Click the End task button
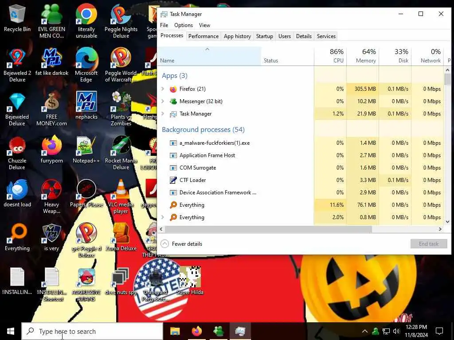454x340 pixels. tap(429, 244)
